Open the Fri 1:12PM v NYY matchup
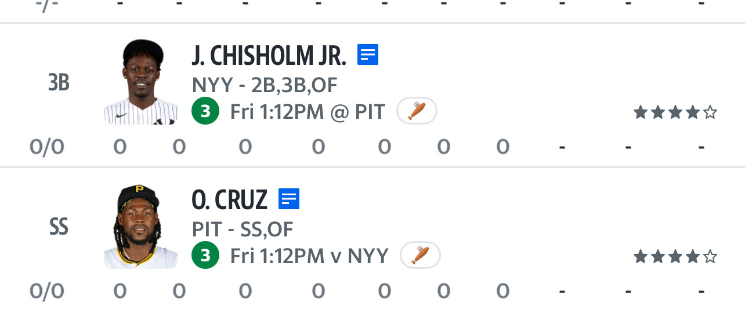Image resolution: width=745 pixels, height=310 pixels. coord(309,256)
